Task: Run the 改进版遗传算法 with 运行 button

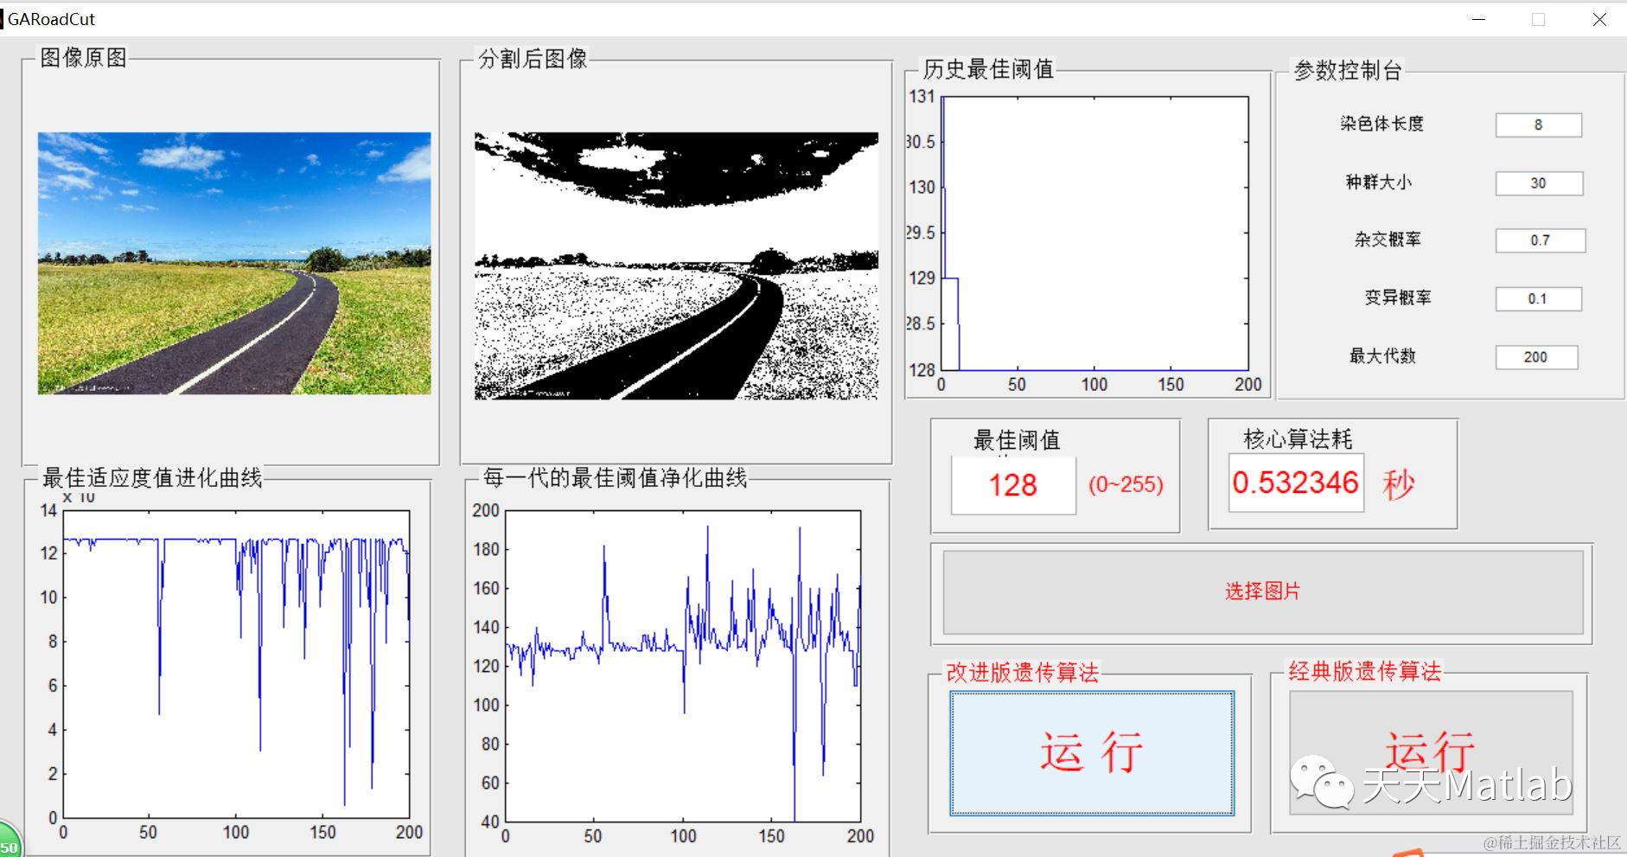Action: 1092,753
